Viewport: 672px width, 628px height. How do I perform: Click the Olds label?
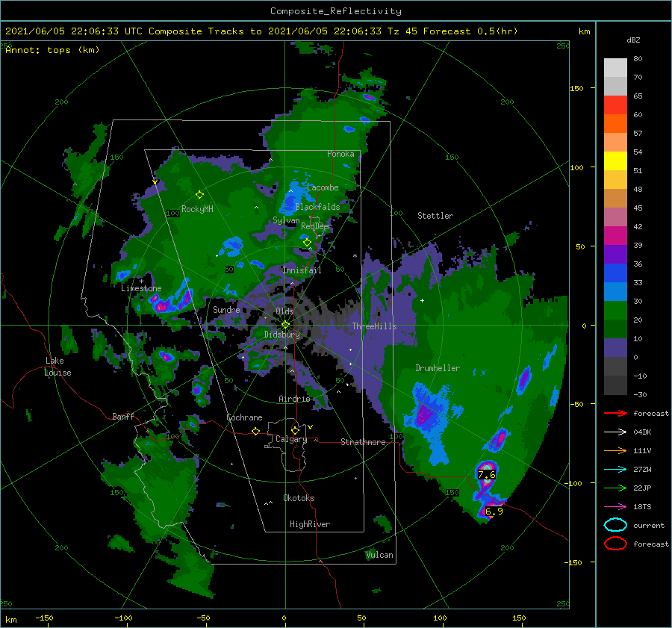[284, 311]
